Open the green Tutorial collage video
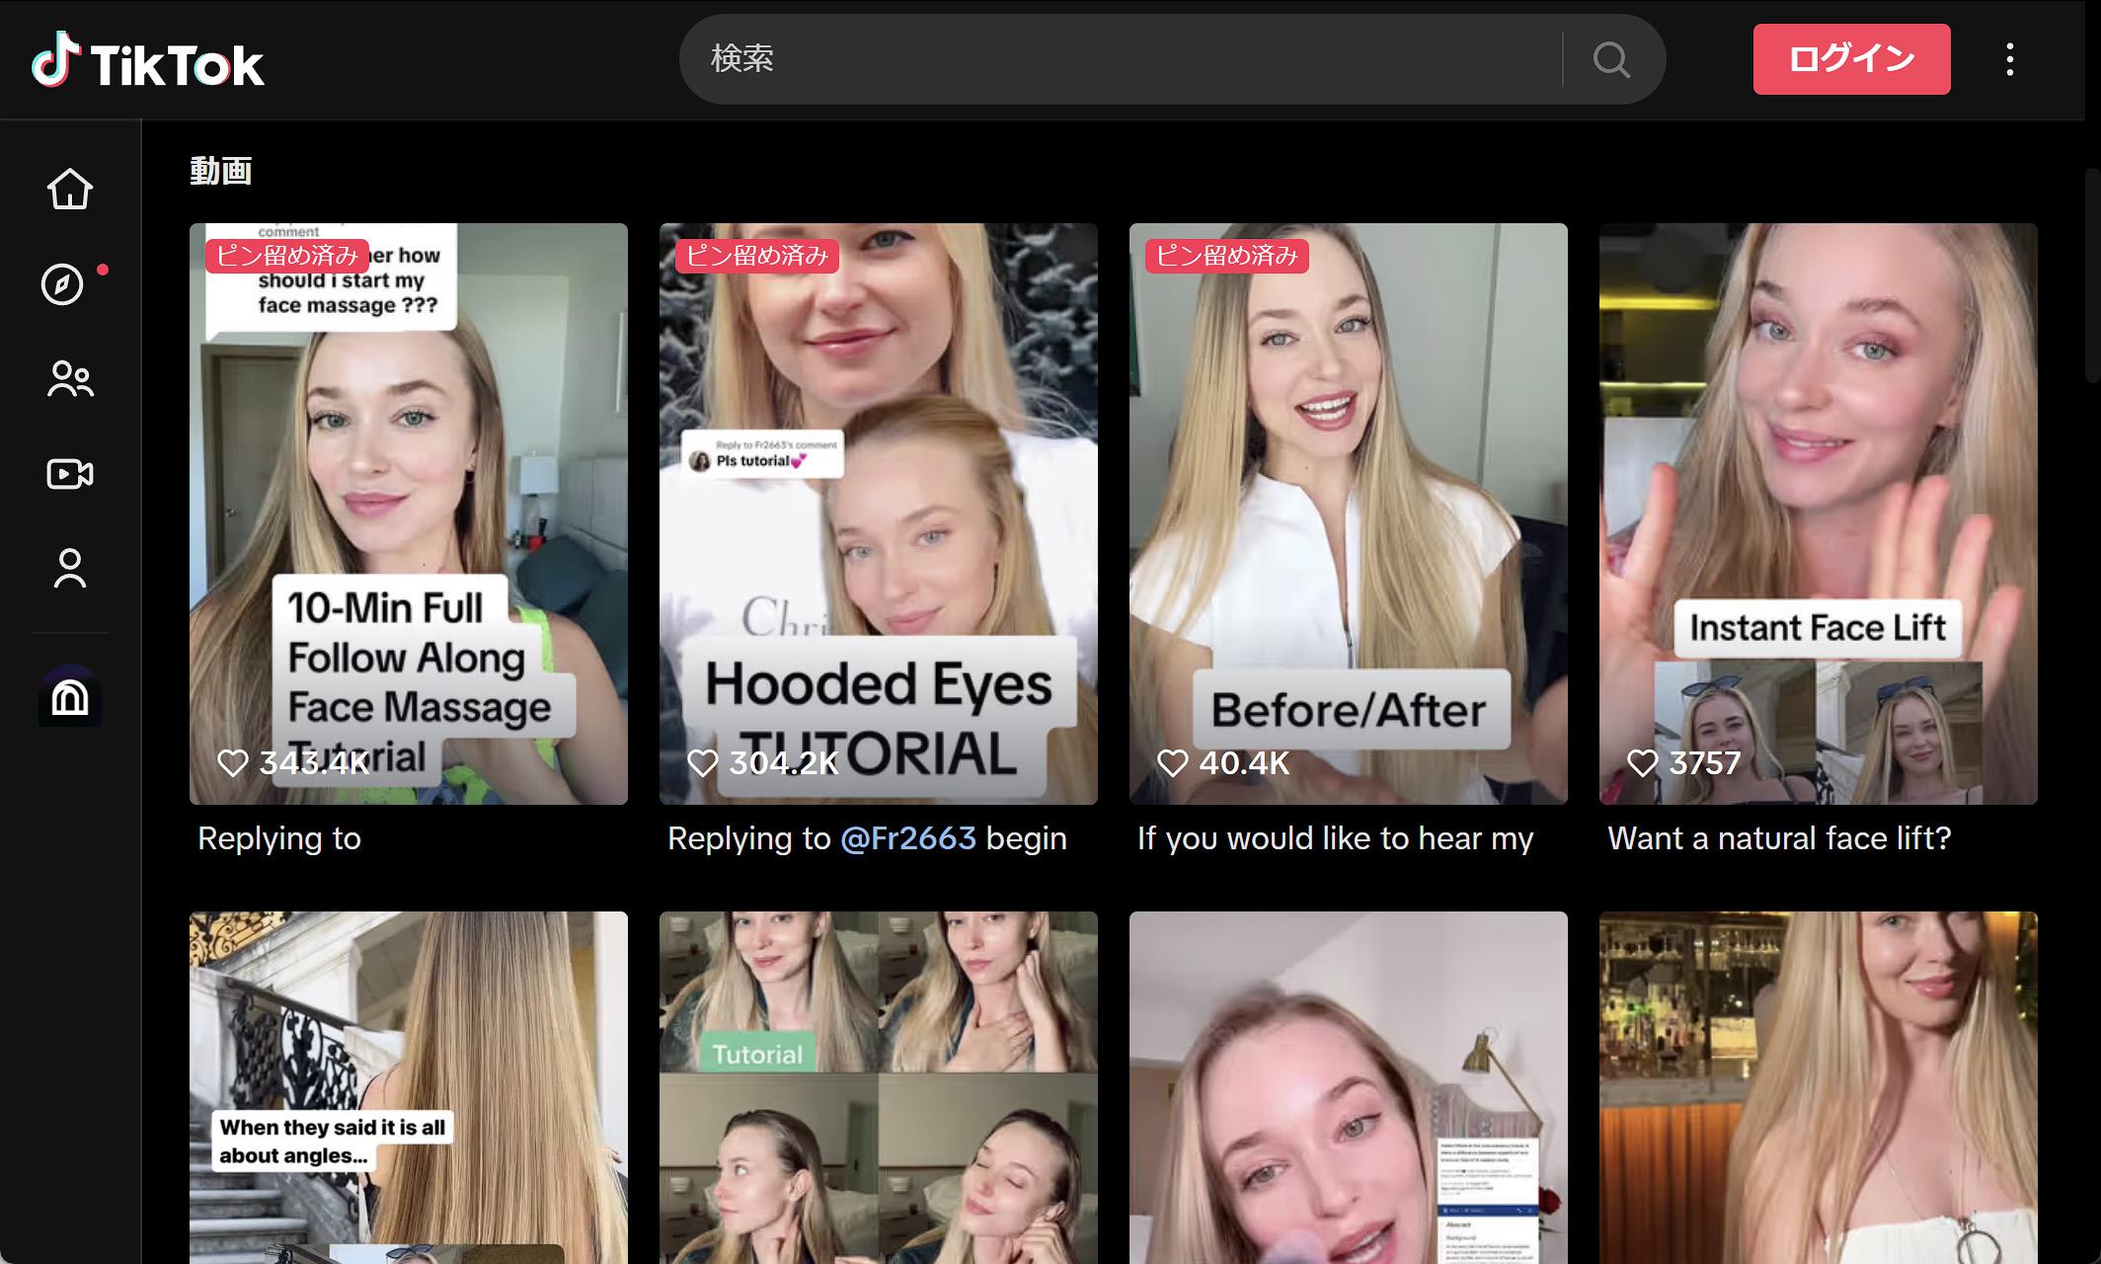Image resolution: width=2101 pixels, height=1264 pixels. (x=879, y=1087)
